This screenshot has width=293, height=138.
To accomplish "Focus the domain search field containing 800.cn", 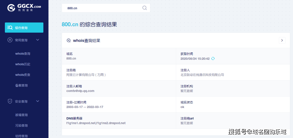I will pos(106,8).
